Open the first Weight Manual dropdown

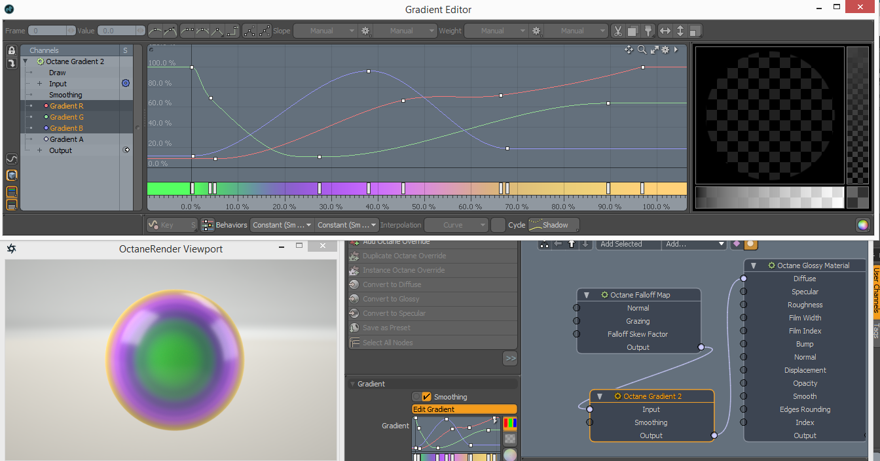tap(496, 31)
